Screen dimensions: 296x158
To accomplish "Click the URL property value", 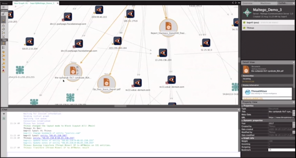I will point(281,117).
